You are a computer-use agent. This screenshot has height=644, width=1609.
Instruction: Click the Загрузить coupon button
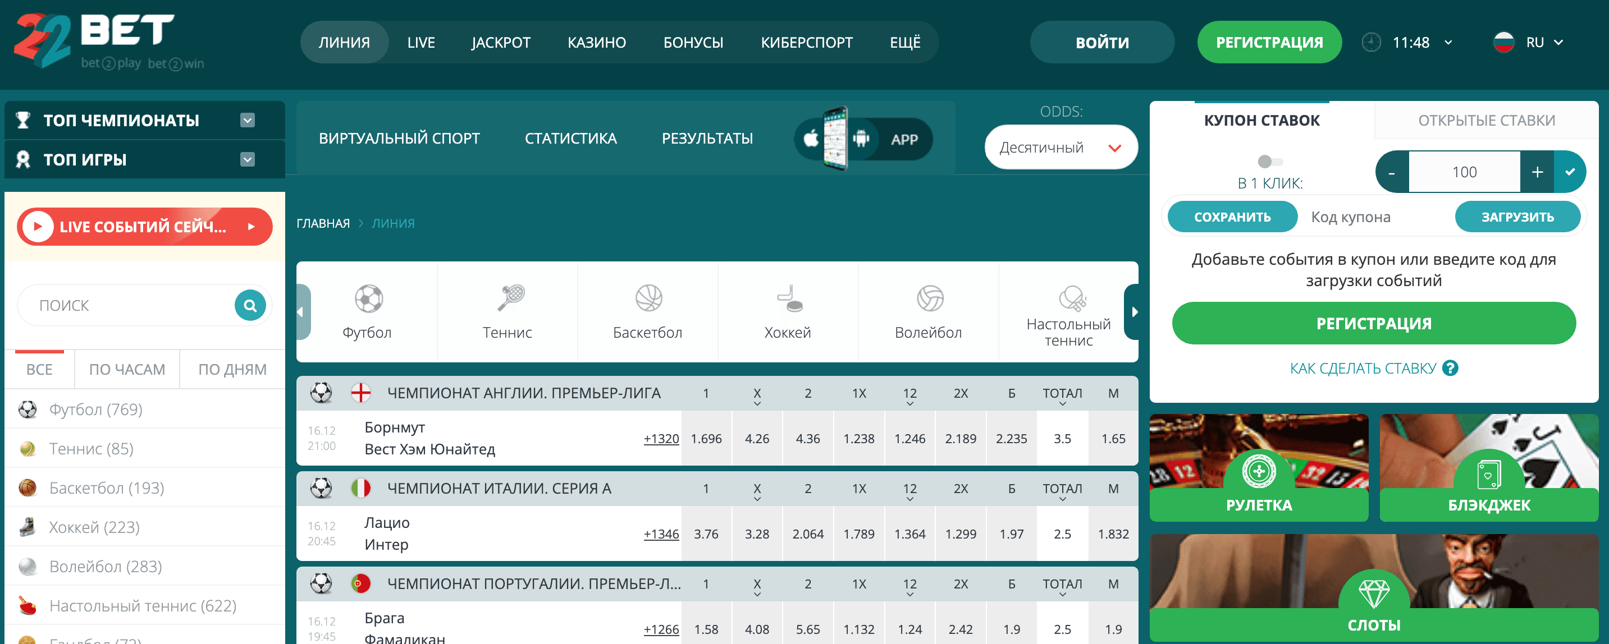1518,217
